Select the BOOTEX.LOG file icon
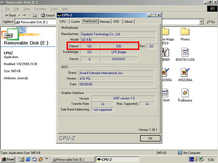This screenshot has height=163, width=218. coord(185,52)
